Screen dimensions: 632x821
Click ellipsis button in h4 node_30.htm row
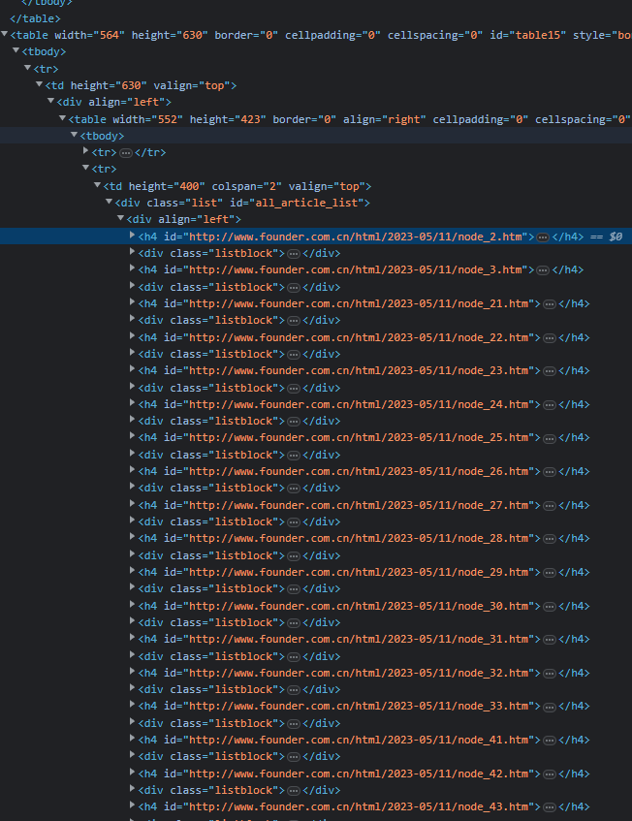click(x=550, y=607)
